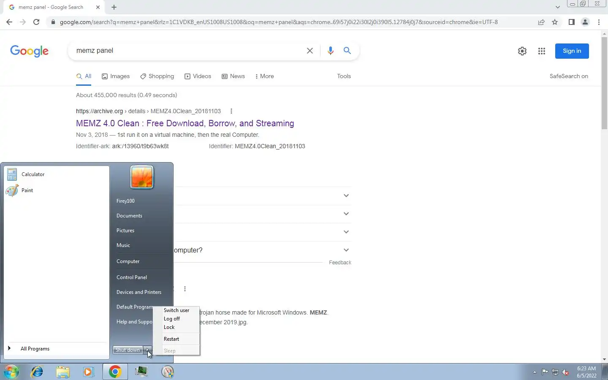
Task: Click user account picture in Start menu
Action: (x=142, y=177)
